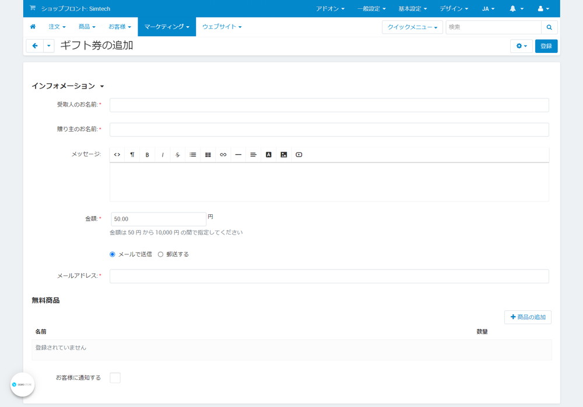The image size is (583, 407).
Task: Click the 受取人のお名前 input field
Action: (329, 105)
